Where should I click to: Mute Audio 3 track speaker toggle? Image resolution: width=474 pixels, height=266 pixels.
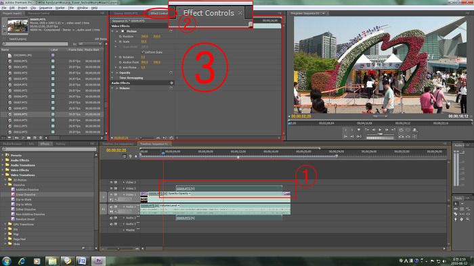111,224
